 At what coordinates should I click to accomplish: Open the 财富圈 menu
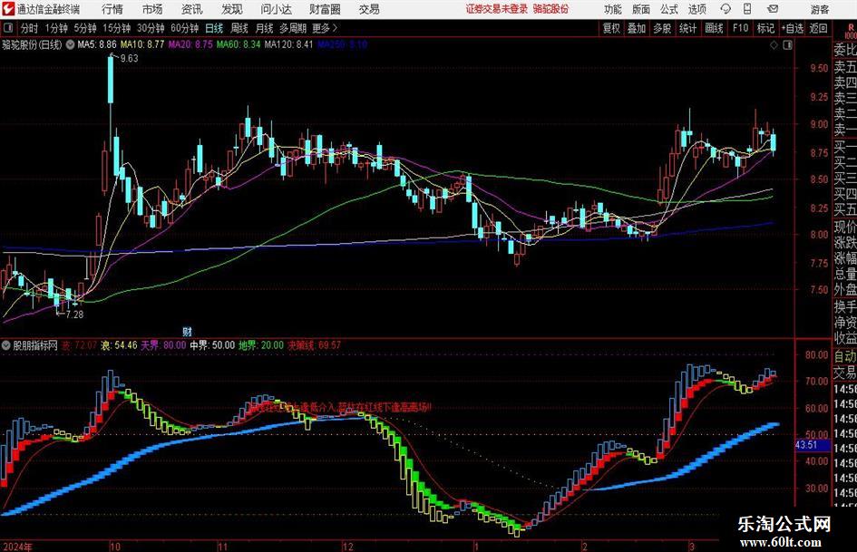click(325, 9)
